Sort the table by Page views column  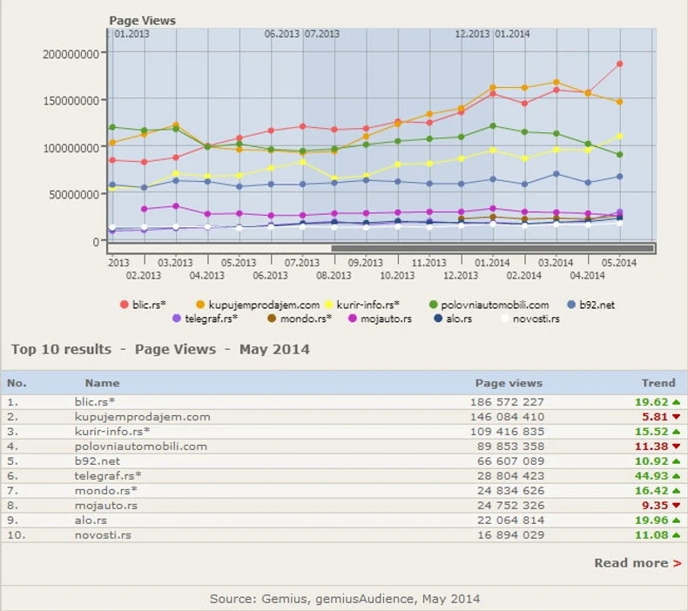tap(509, 383)
